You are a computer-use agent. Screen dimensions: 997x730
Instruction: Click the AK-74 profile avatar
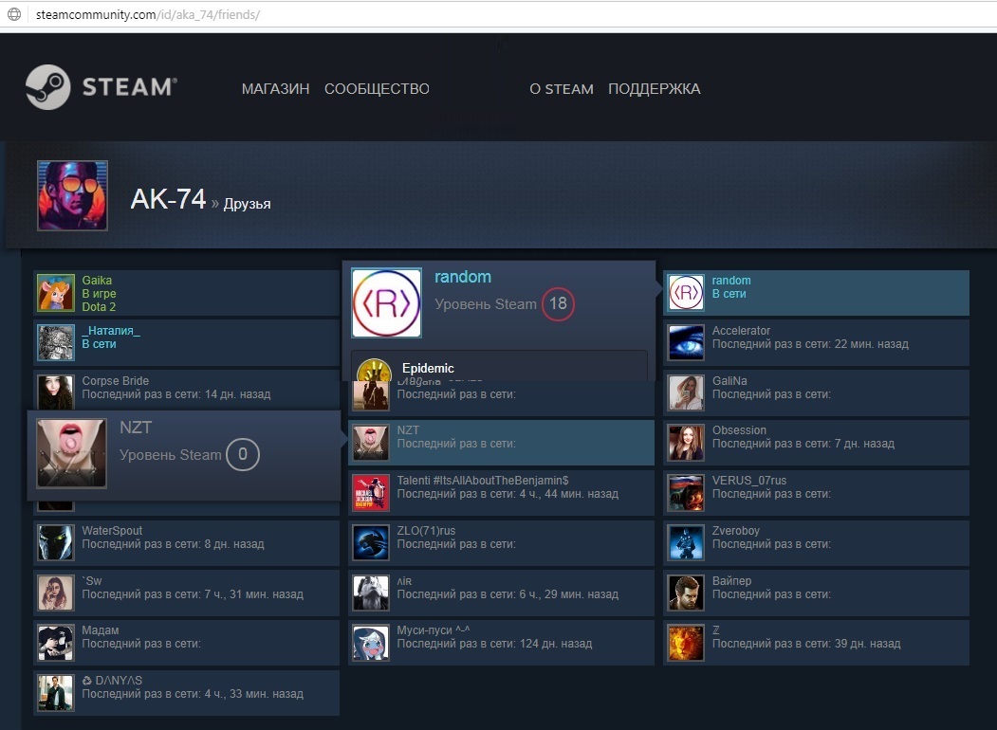(72, 195)
